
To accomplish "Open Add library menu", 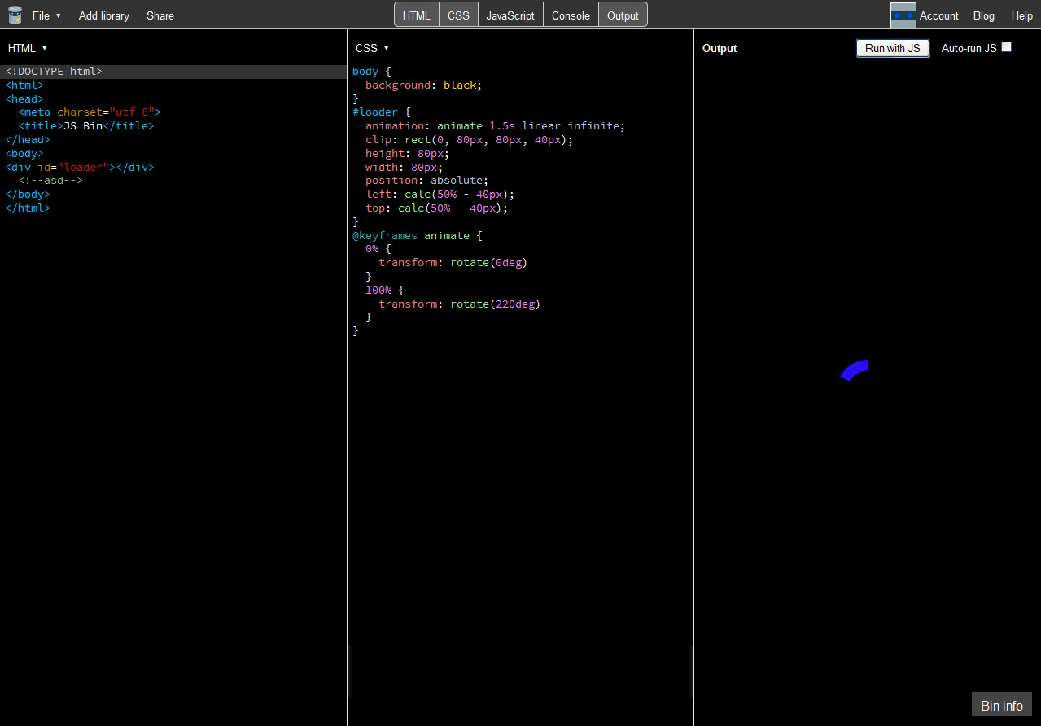I will click(104, 15).
